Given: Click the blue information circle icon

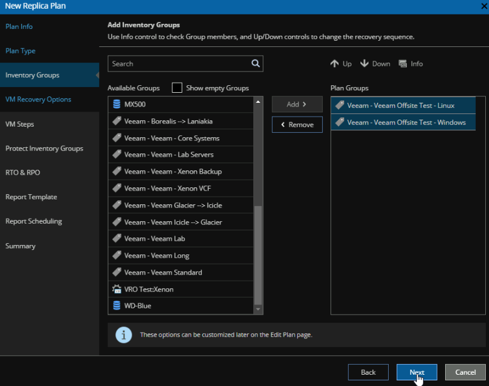Looking at the screenshot, I should (124, 335).
